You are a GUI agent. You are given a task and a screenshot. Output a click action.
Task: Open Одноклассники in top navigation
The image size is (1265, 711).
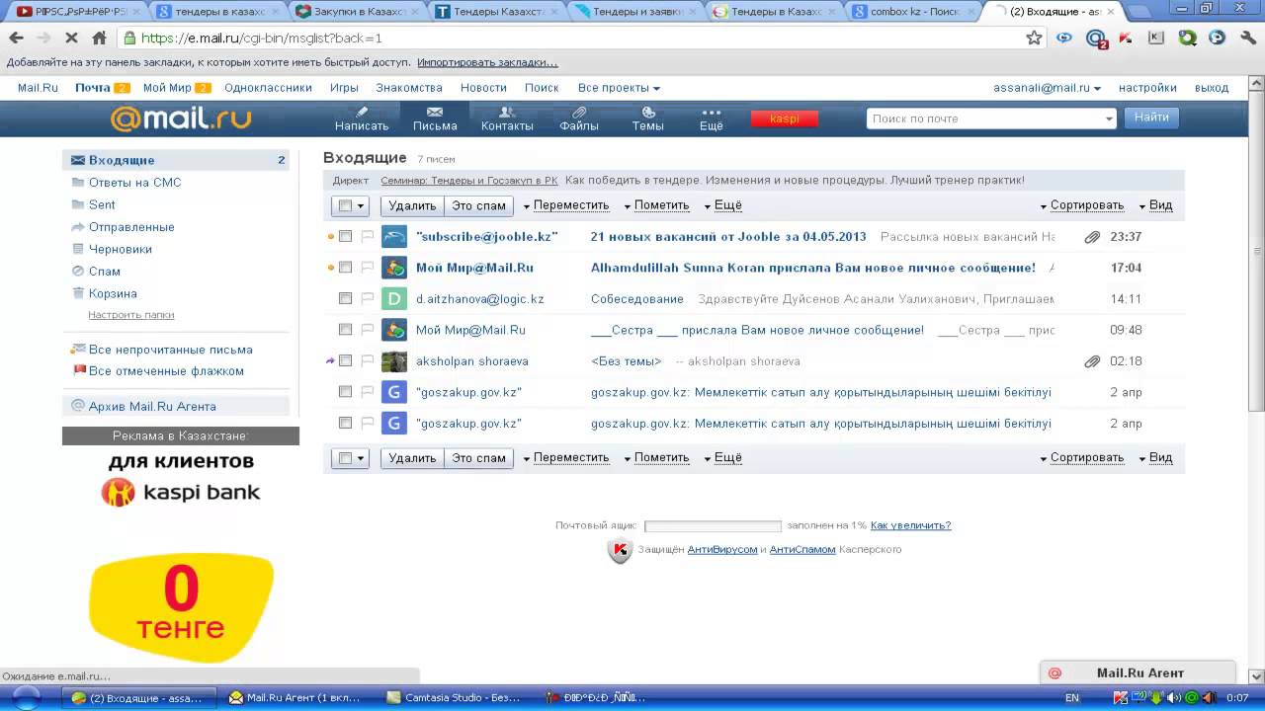coord(268,88)
